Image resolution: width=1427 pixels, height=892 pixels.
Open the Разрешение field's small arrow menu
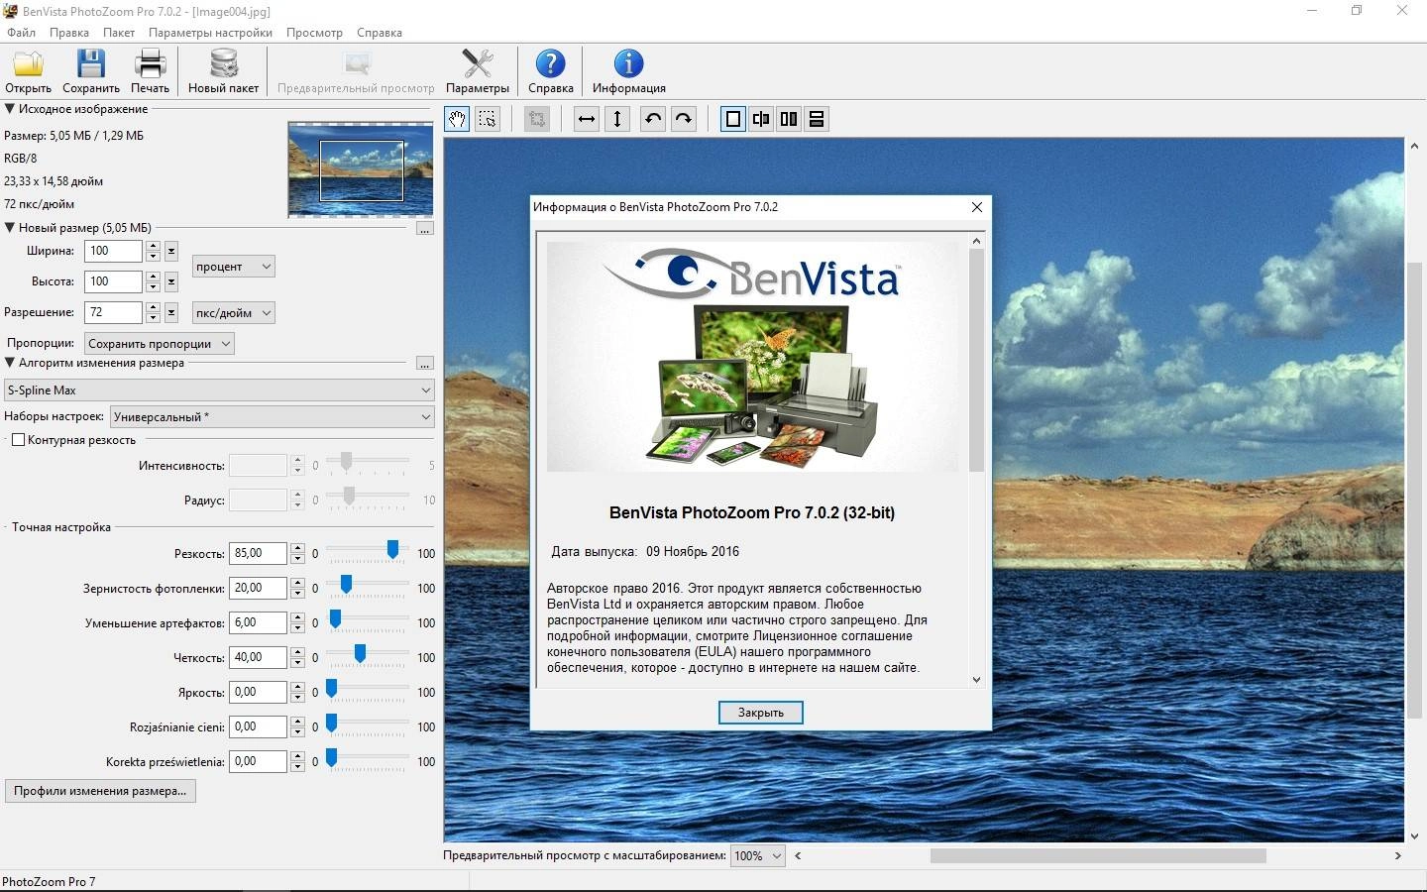point(171,312)
